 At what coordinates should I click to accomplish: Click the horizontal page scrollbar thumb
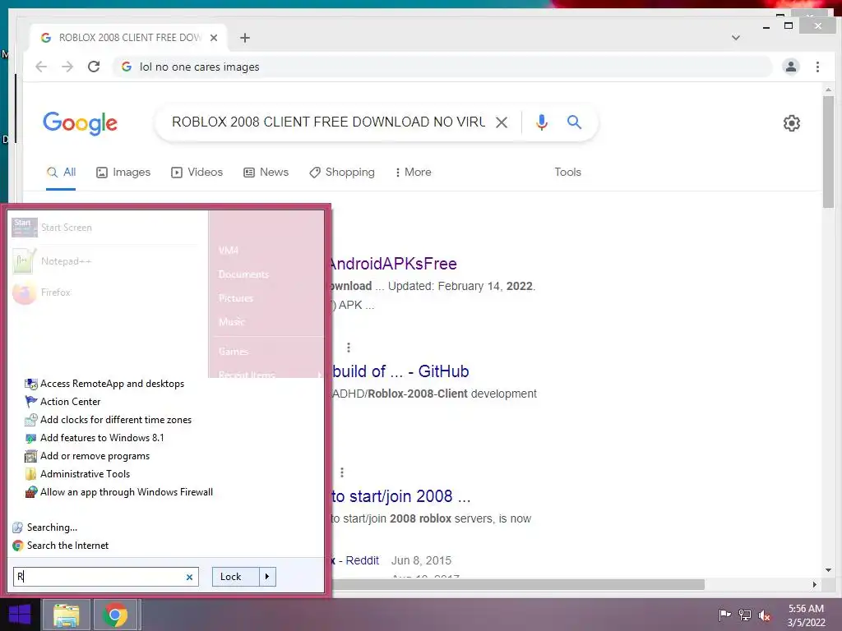coord(518,584)
